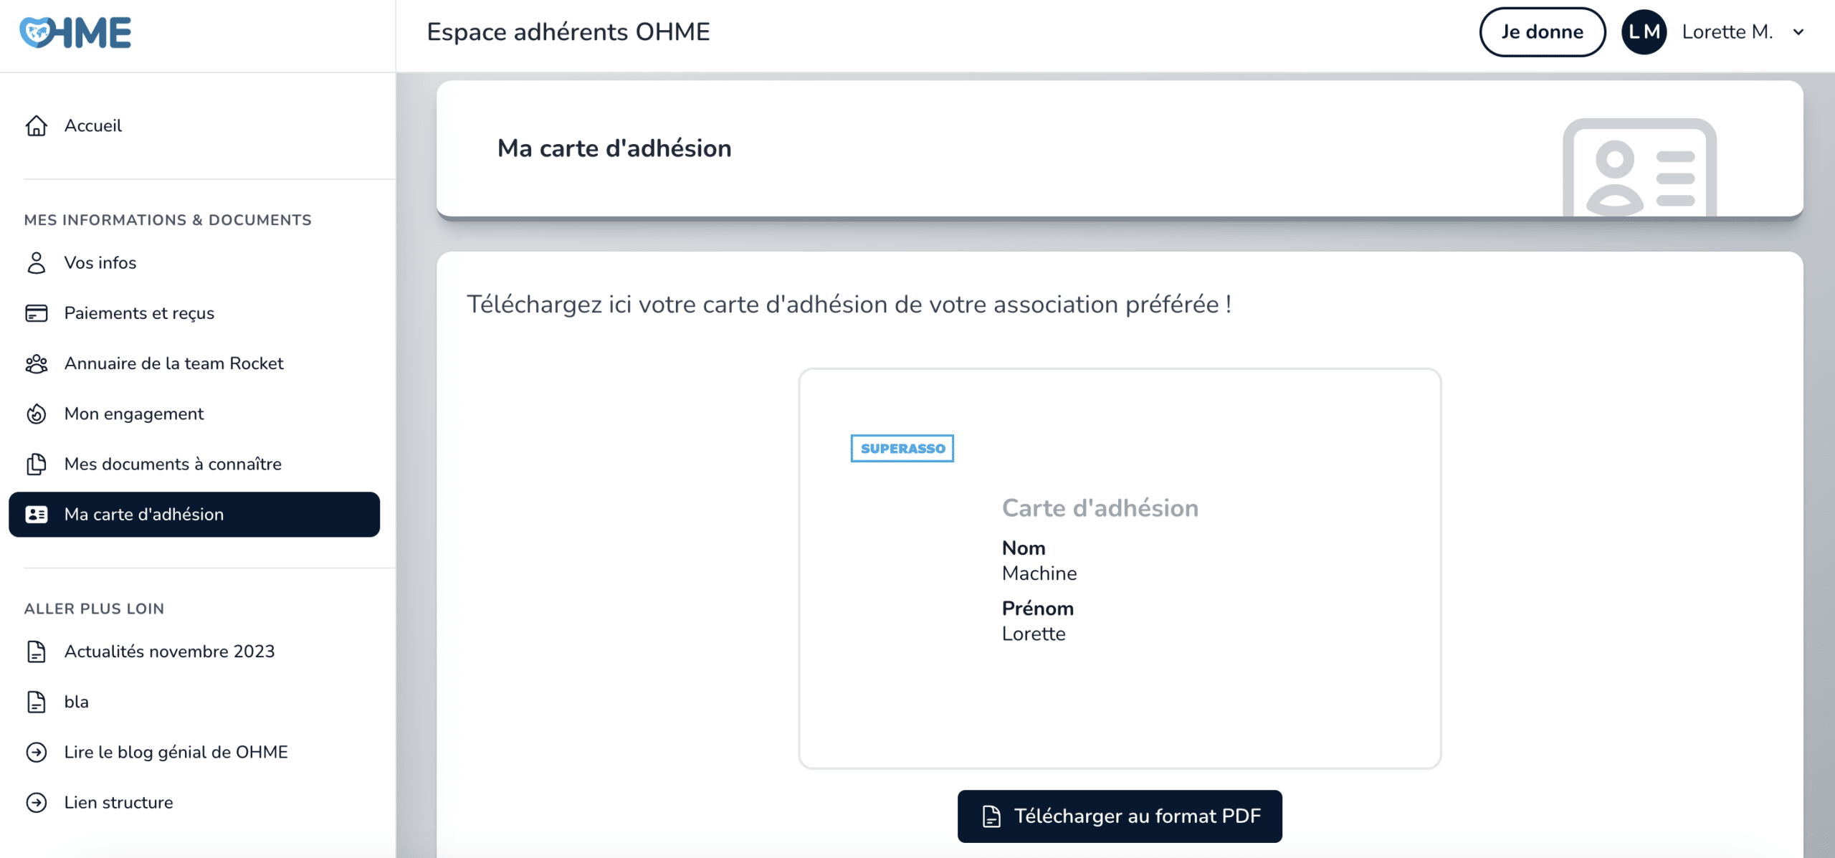Open the bla document entry
Viewport: 1835px width, 858px height.
click(76, 702)
